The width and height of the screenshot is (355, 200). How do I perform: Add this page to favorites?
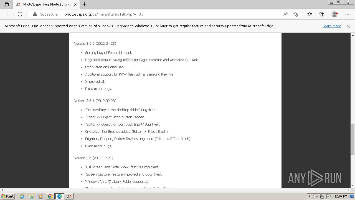coord(295,14)
